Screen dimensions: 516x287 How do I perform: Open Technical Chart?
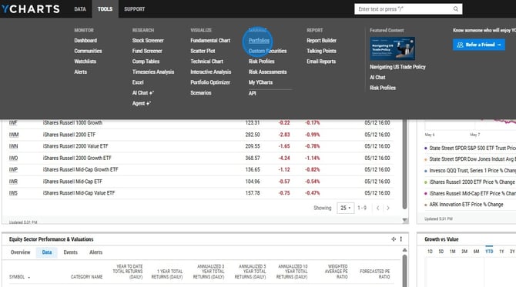click(206, 62)
